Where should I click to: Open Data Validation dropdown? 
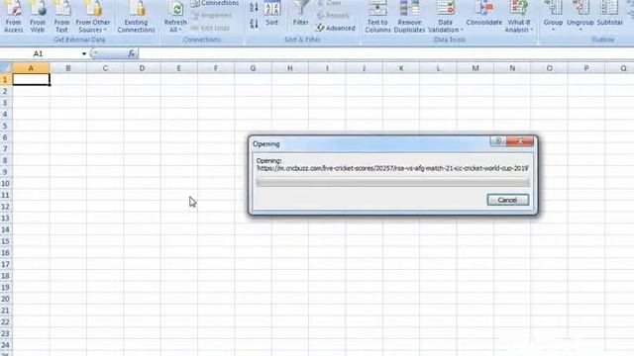[x=445, y=17]
